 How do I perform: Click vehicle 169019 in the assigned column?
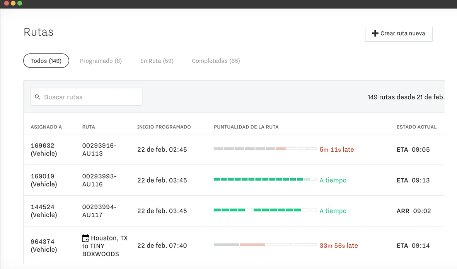[44, 180]
